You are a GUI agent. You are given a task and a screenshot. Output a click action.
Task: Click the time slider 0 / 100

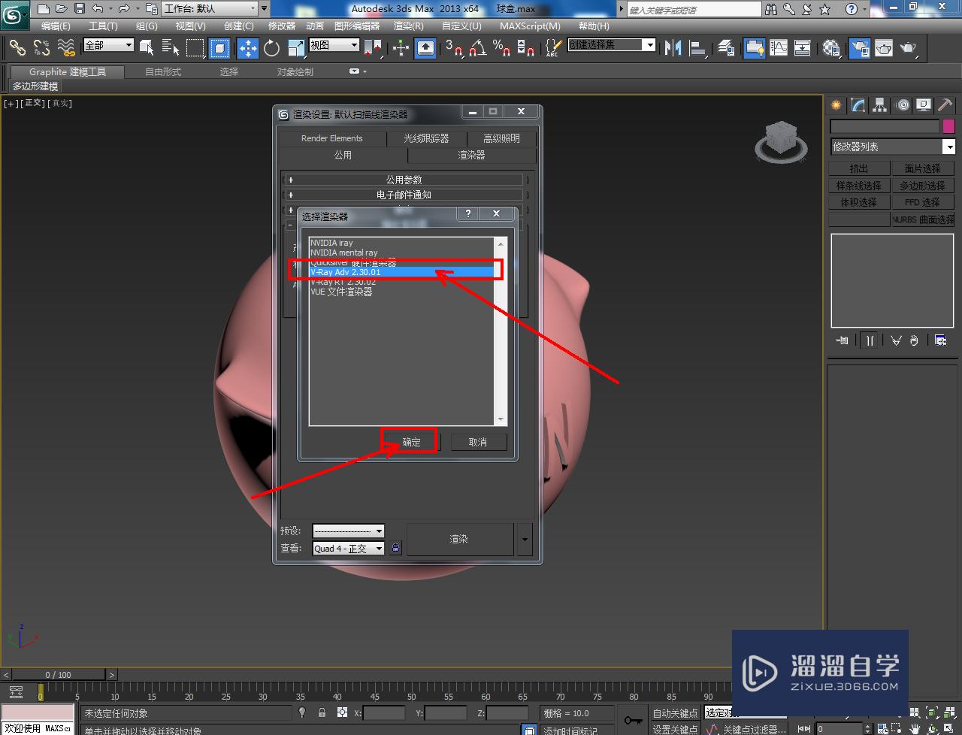[x=58, y=675]
